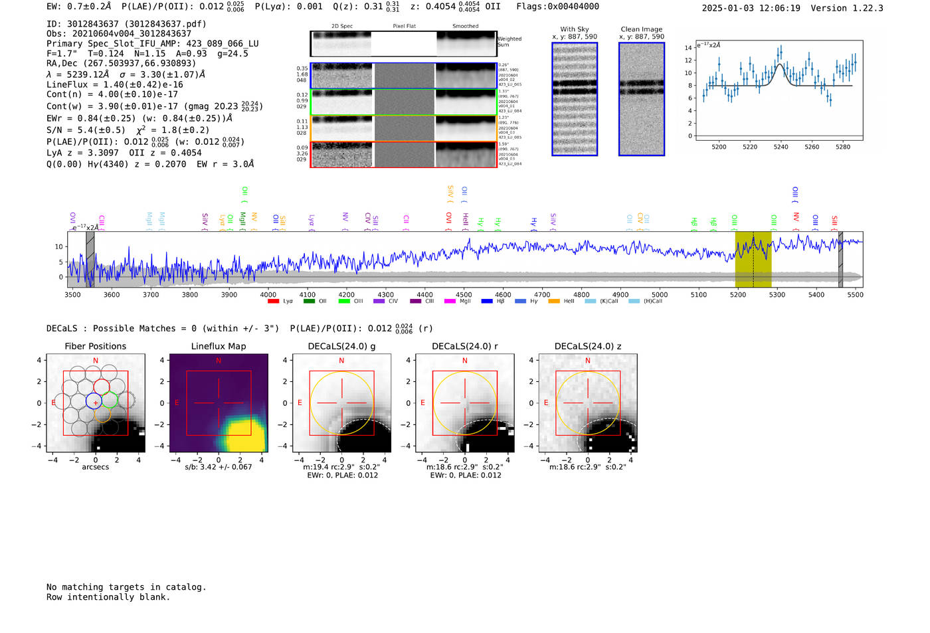Click the blue Hβ legend swatch
Screen dimensions: 930x633
click(x=487, y=302)
